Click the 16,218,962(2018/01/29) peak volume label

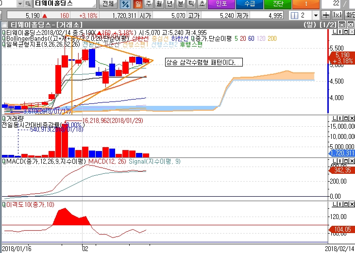[113, 120]
